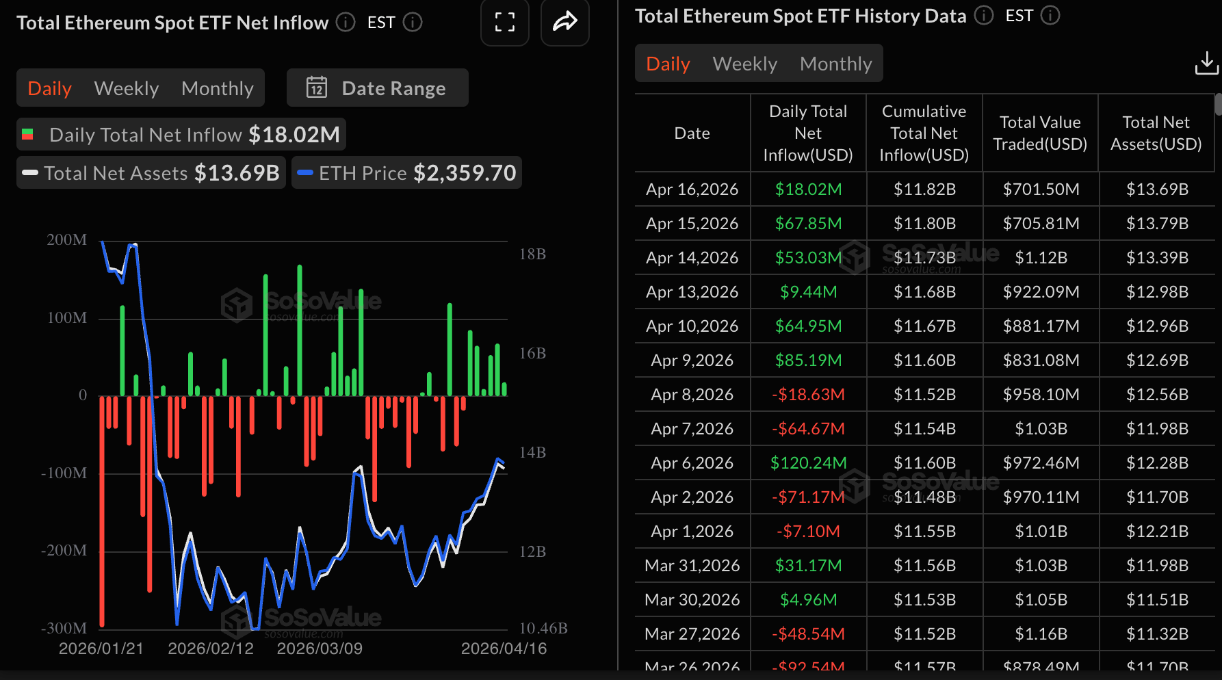Toggle Daily Total Net Inflow legend series
Viewport: 1222px width, 680px height.
(x=181, y=135)
